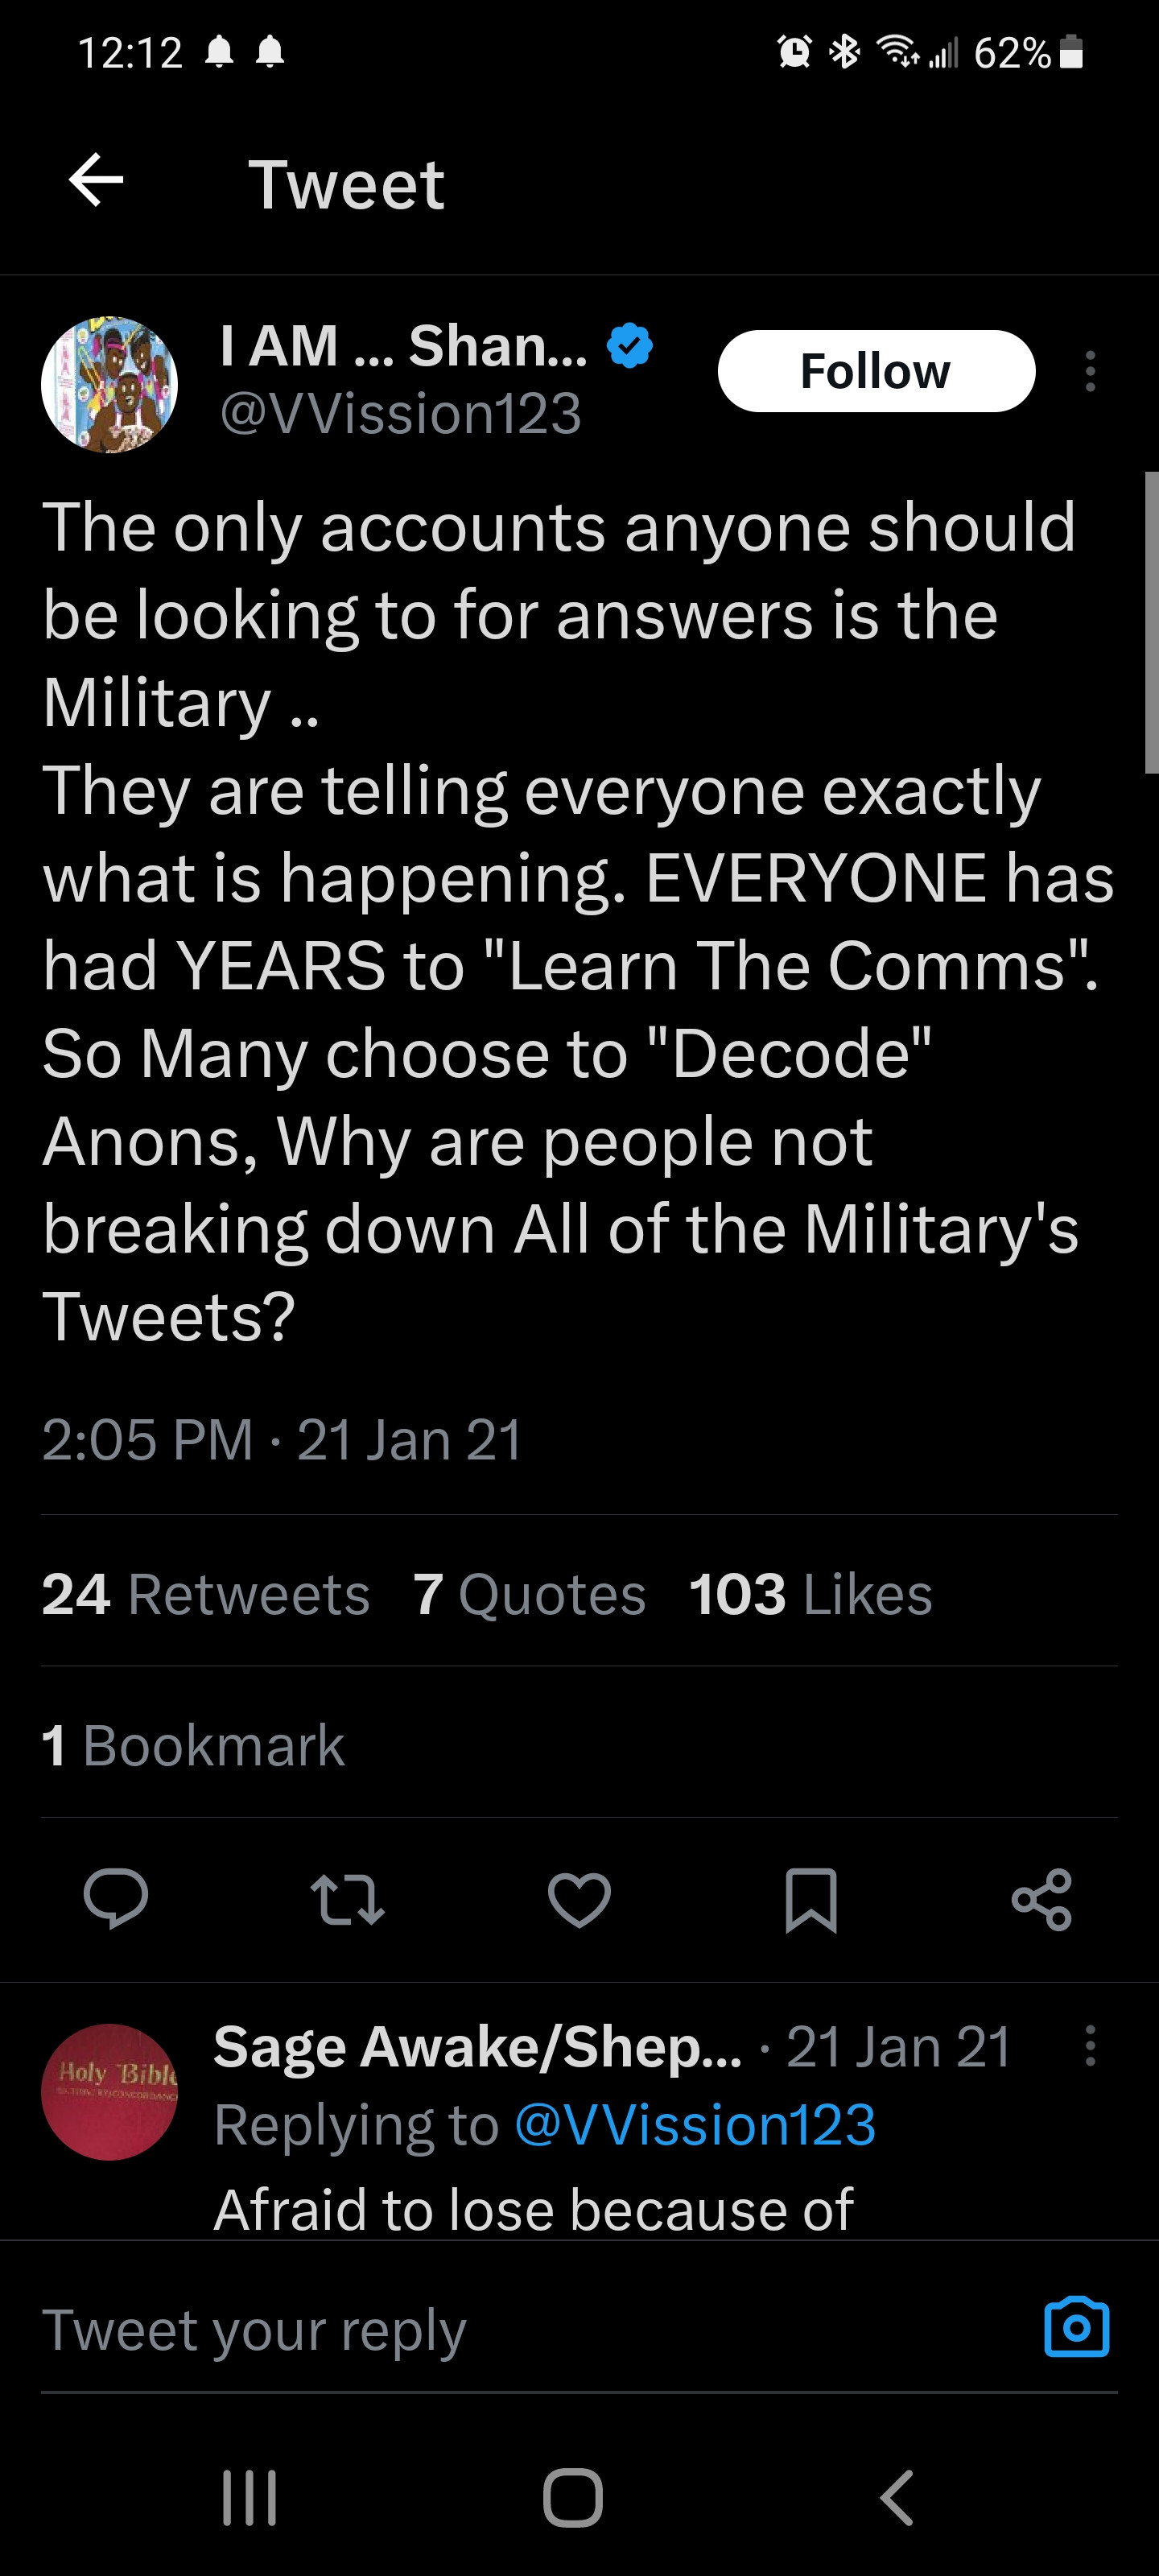Screen dimensions: 1159x2576
Task: Attach photo using camera icon
Action: [1076, 2327]
